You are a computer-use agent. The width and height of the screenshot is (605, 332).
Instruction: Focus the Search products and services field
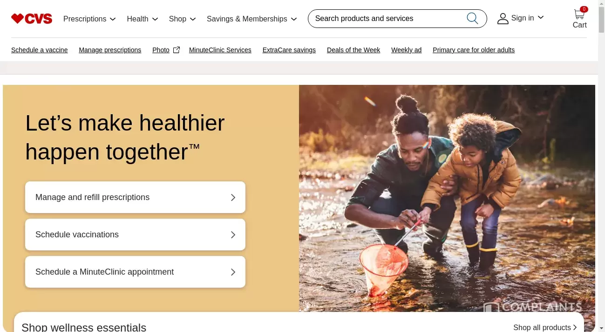397,19
